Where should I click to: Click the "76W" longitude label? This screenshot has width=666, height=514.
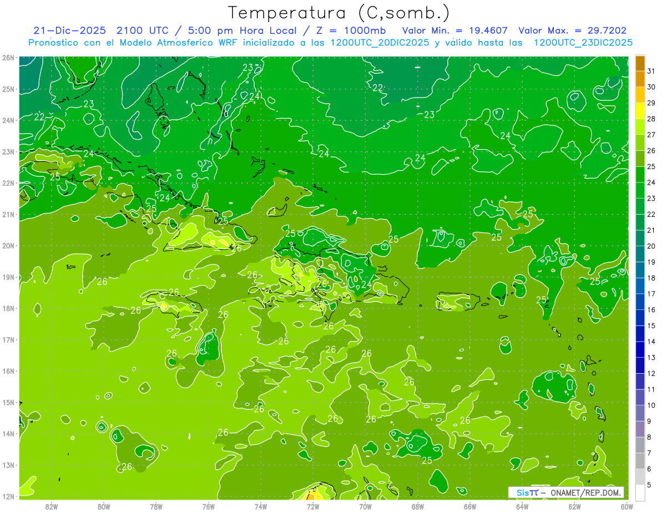pos(209,506)
